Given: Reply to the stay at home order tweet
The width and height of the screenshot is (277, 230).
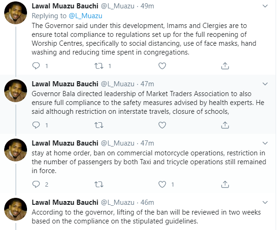Looking at the screenshot, I should 36,184.
